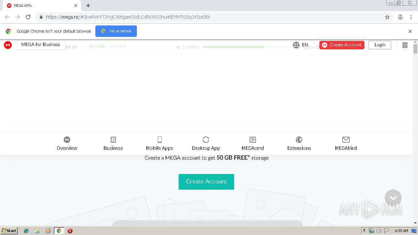Image resolution: width=418 pixels, height=235 pixels.
Task: Open the Chrome profile avatar
Action: (400, 17)
